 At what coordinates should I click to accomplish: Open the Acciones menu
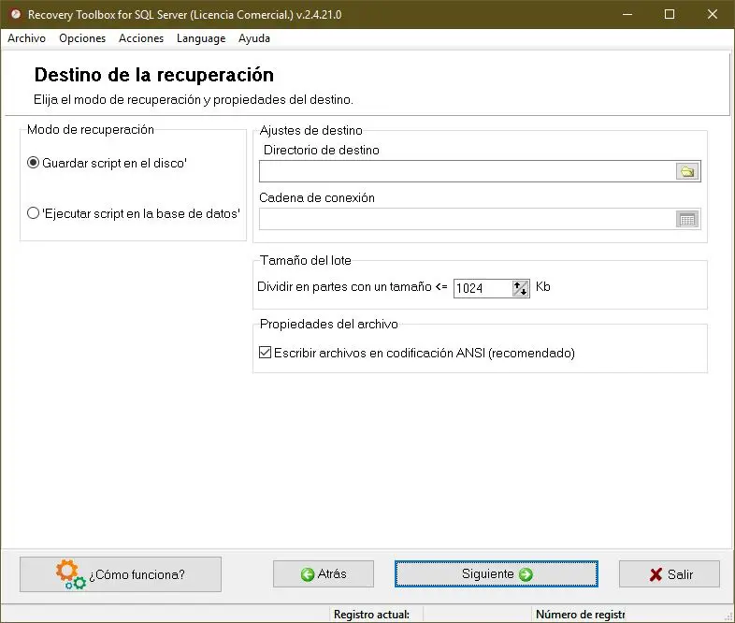click(x=141, y=38)
